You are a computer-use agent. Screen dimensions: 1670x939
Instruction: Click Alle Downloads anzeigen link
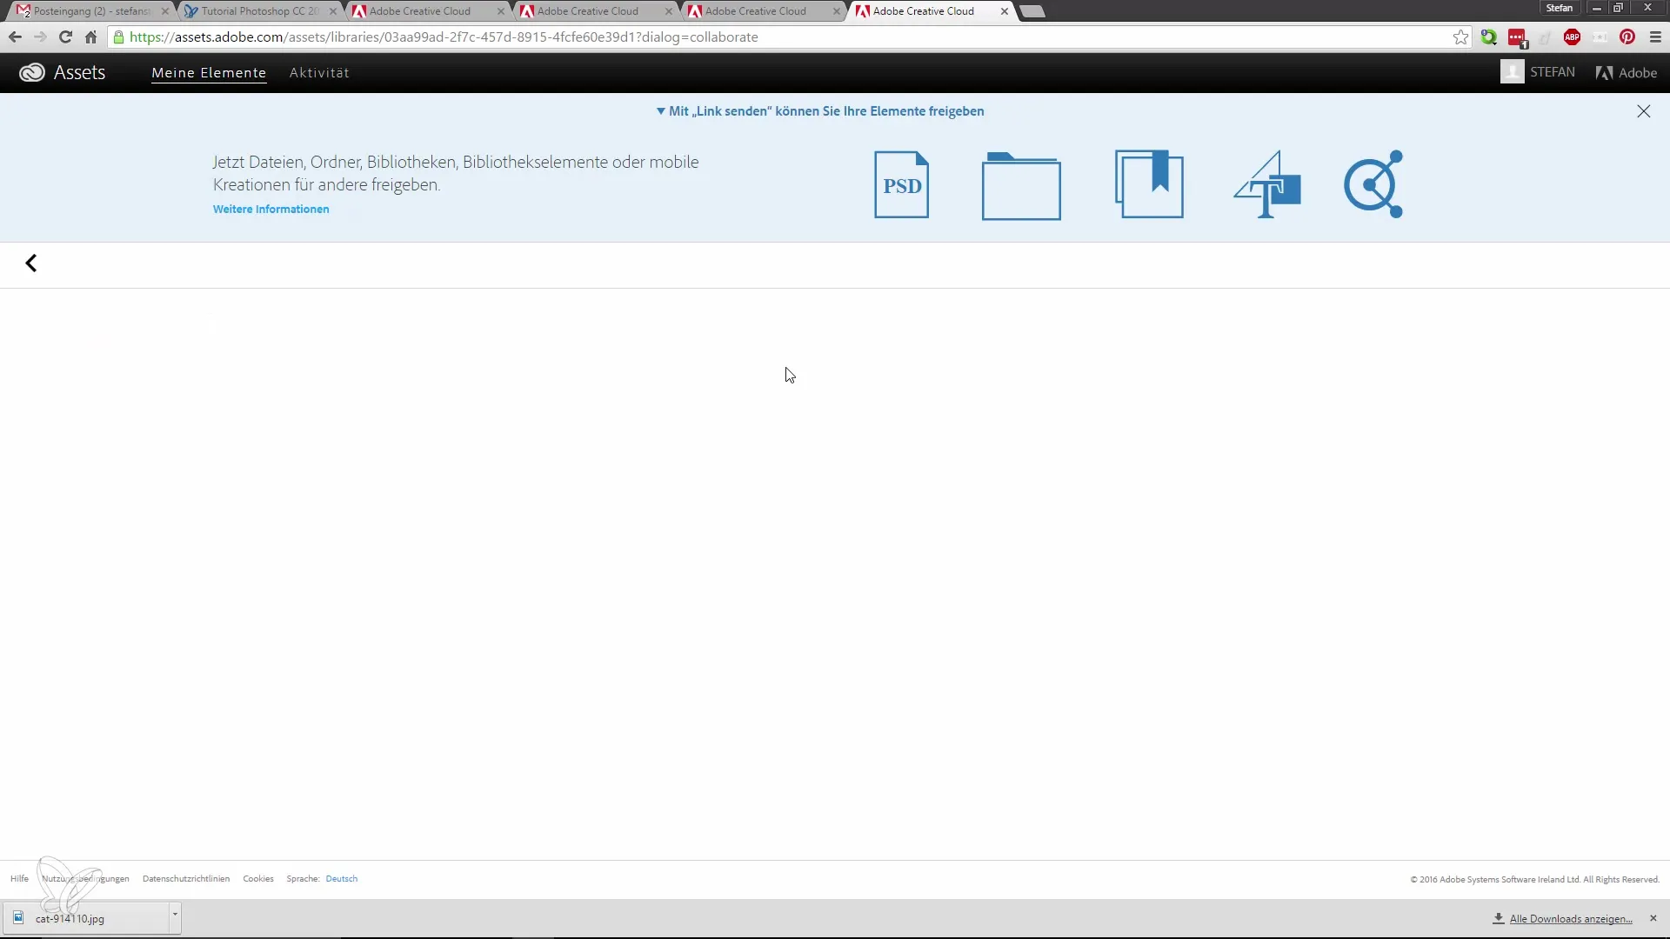[1570, 919]
